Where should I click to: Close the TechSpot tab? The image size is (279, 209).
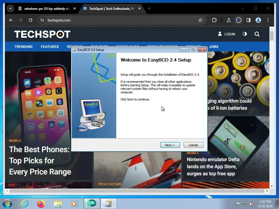139,8
